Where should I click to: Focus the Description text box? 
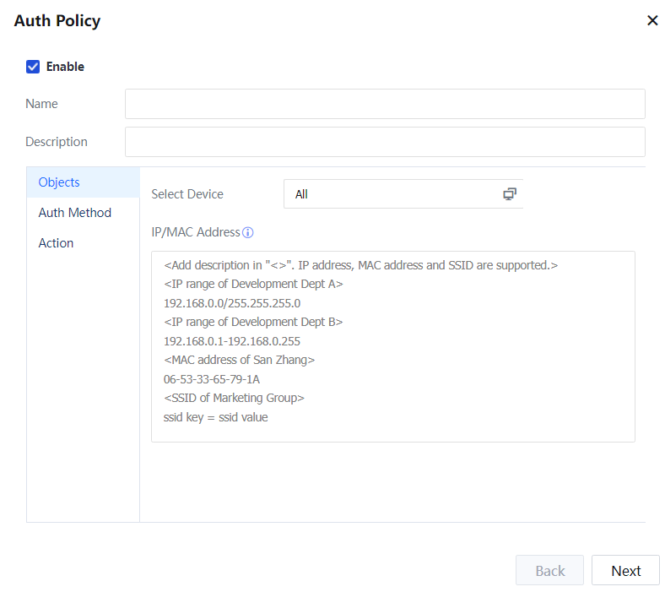[x=385, y=142]
